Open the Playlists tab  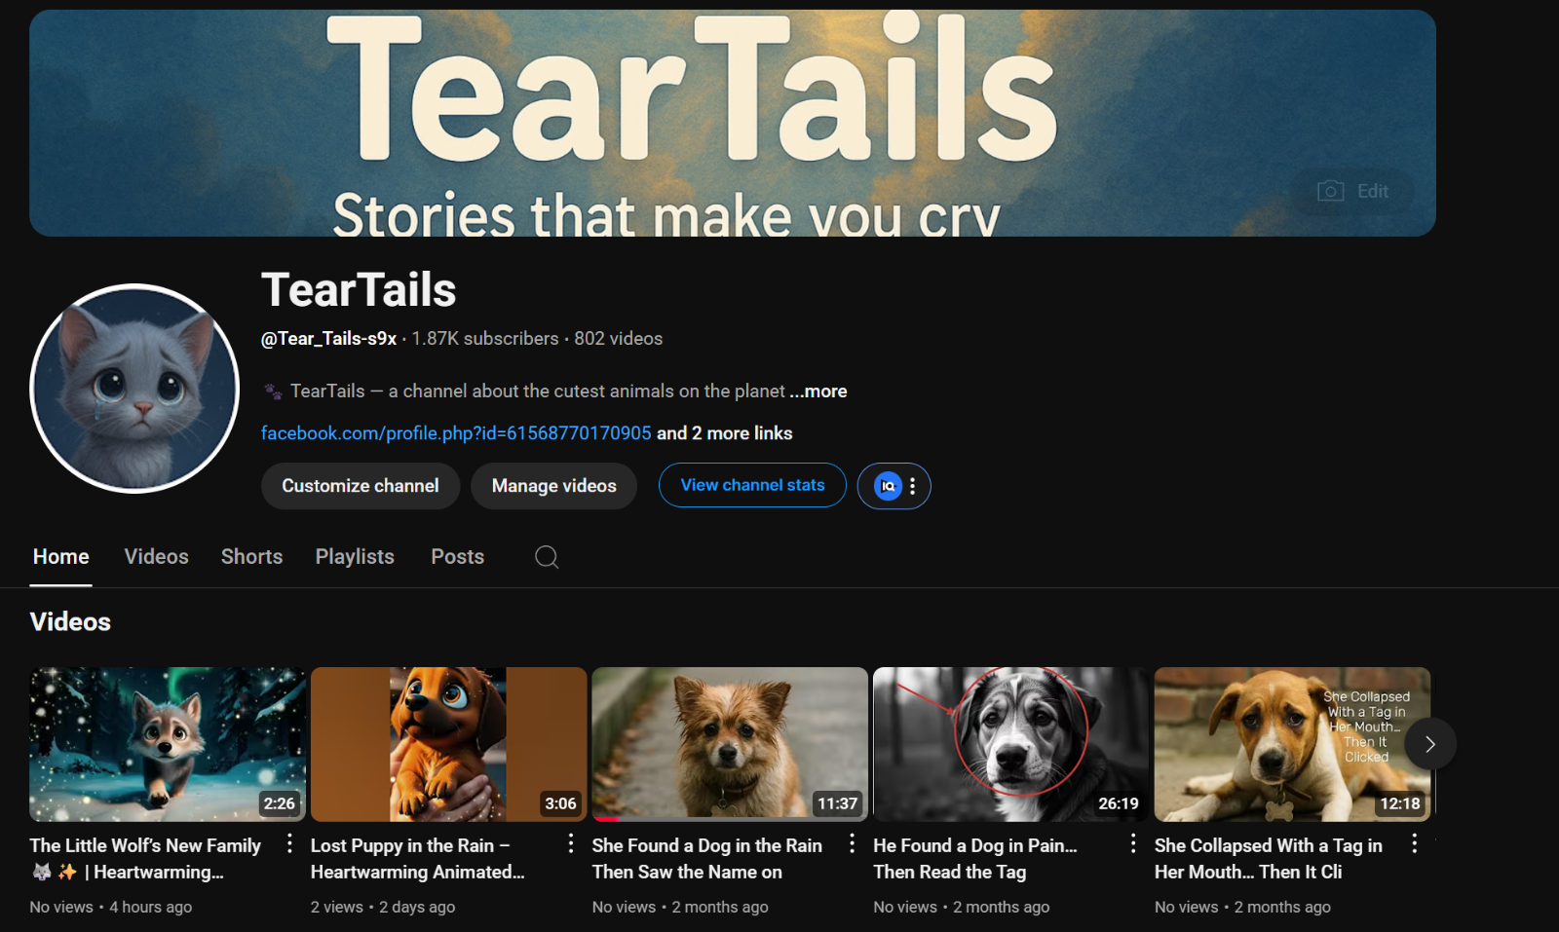tap(355, 557)
